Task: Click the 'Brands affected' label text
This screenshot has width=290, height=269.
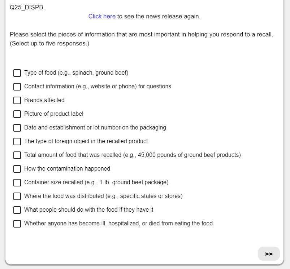Action: [44, 100]
